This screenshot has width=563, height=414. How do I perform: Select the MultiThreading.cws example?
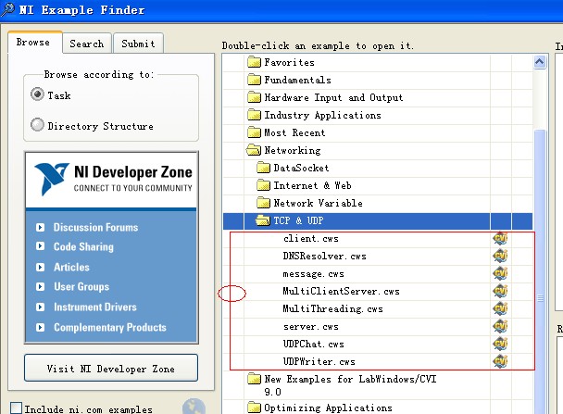(332, 308)
